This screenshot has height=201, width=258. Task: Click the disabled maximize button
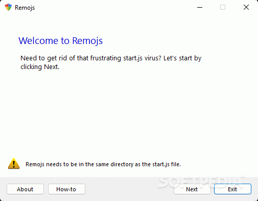223,7
